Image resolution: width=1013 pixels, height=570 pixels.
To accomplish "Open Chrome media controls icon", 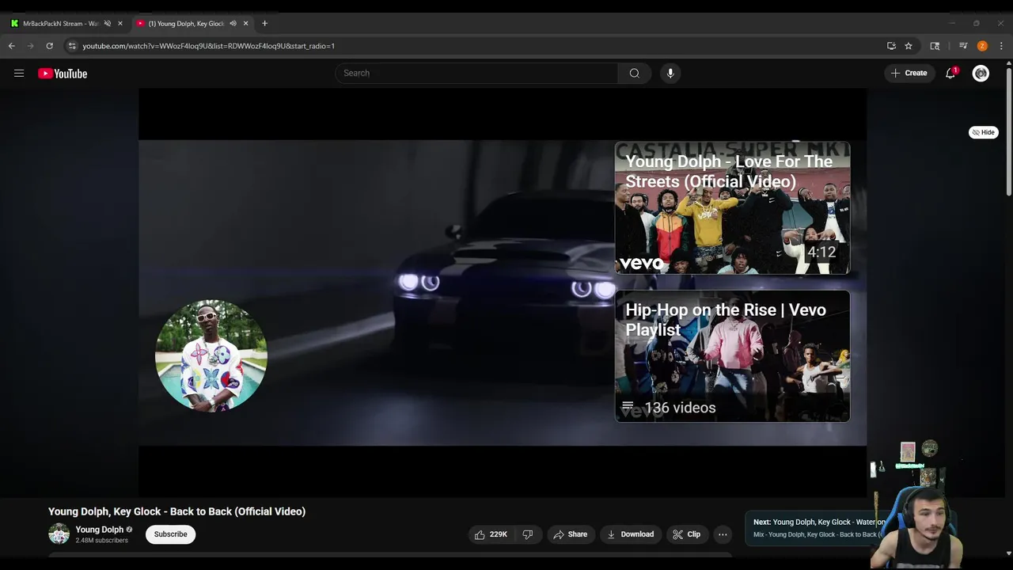I will pyautogui.click(x=963, y=46).
